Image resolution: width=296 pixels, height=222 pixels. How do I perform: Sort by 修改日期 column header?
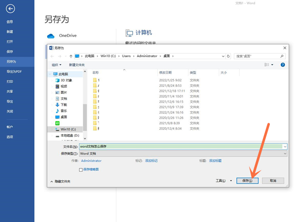[x=165, y=73]
